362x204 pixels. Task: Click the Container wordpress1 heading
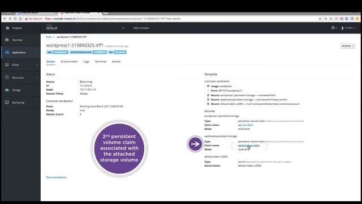pyautogui.click(x=59, y=101)
